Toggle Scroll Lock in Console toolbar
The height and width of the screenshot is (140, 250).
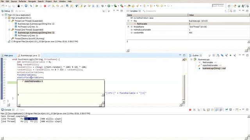tap(208, 110)
